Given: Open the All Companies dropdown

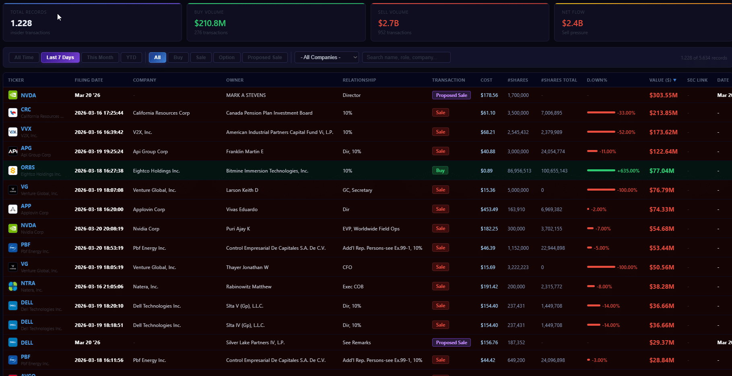Looking at the screenshot, I should pos(326,58).
